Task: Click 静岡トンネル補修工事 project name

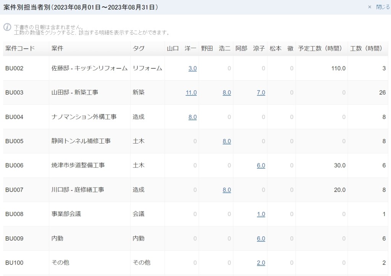Action: click(81, 141)
